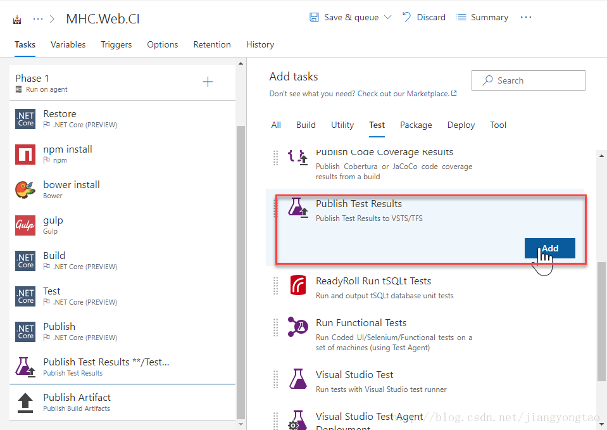Show the Deploy task category

click(x=461, y=125)
